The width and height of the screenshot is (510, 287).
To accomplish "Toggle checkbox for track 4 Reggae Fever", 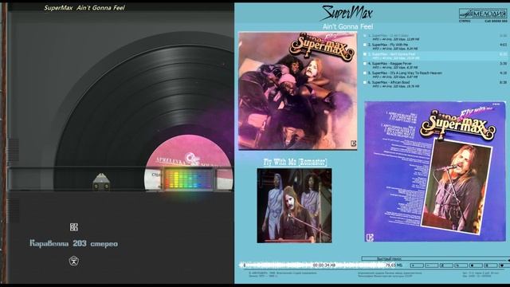I will click(x=365, y=64).
